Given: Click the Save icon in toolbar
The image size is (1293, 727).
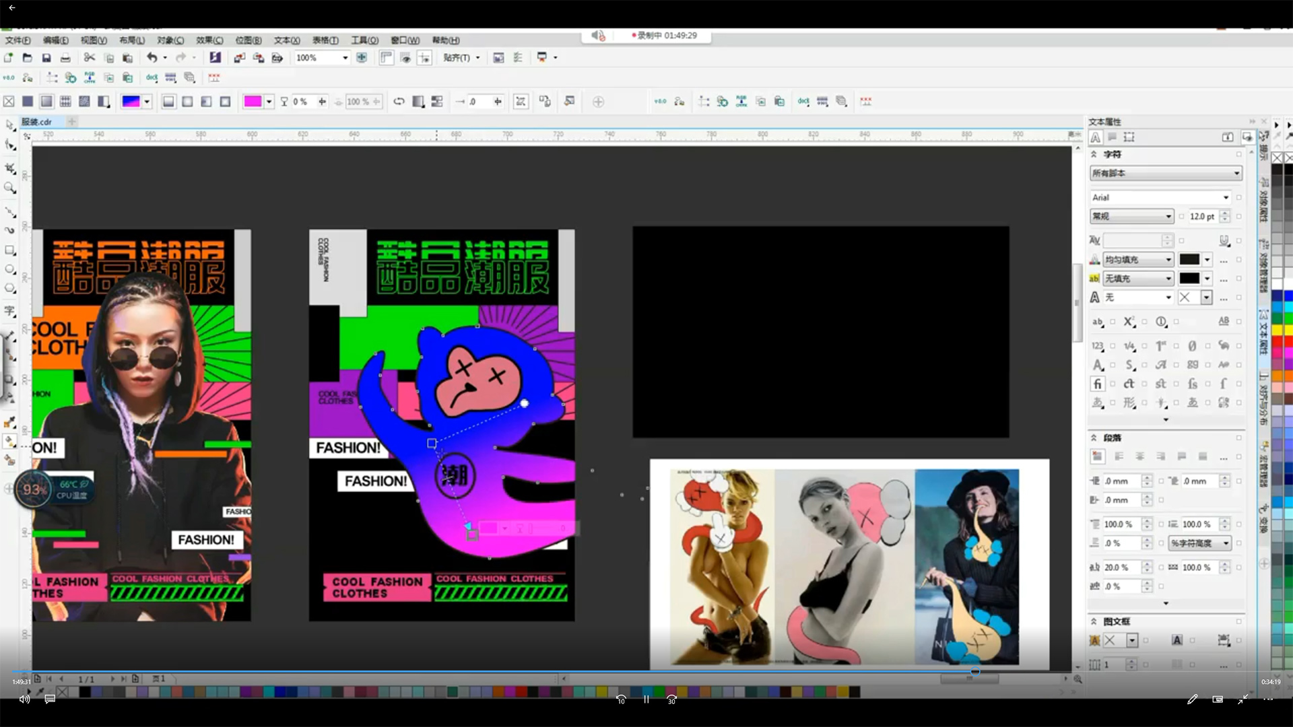Looking at the screenshot, I should (x=46, y=58).
